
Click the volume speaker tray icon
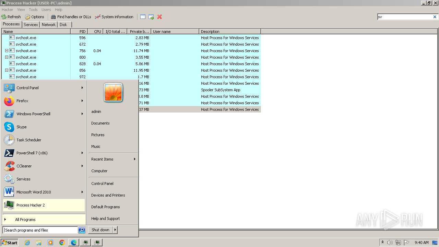pyautogui.click(x=390, y=243)
